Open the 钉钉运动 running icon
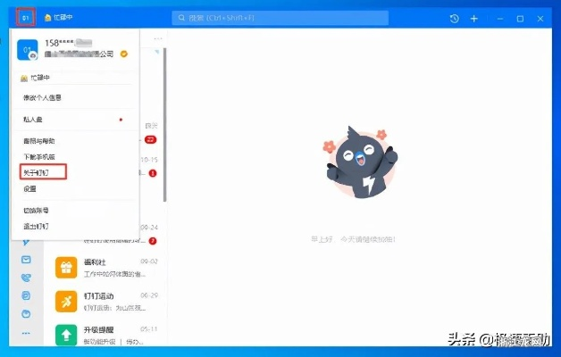Viewport: 561px width, 357px height. coord(66,302)
